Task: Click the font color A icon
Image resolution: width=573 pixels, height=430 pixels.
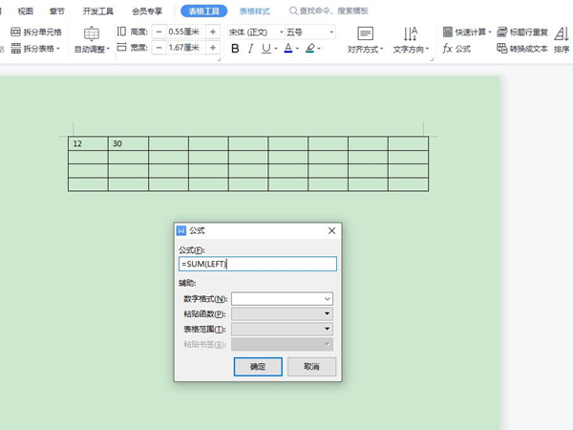Action: 286,48
